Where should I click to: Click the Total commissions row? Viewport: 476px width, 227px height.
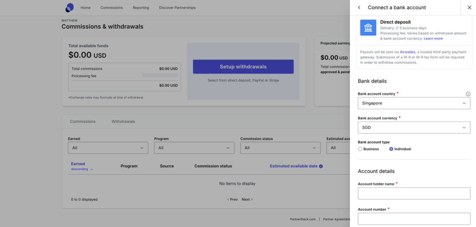click(x=124, y=68)
